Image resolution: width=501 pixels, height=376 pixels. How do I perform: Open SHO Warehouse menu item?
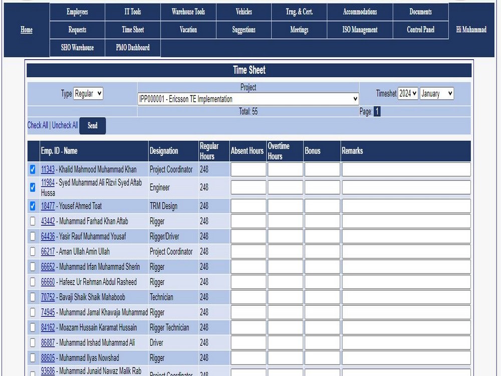coord(77,48)
